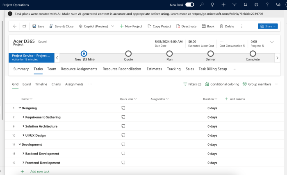This screenshot has height=175, width=287.
Task: Collapse the Designing task group
Action: 20,108
